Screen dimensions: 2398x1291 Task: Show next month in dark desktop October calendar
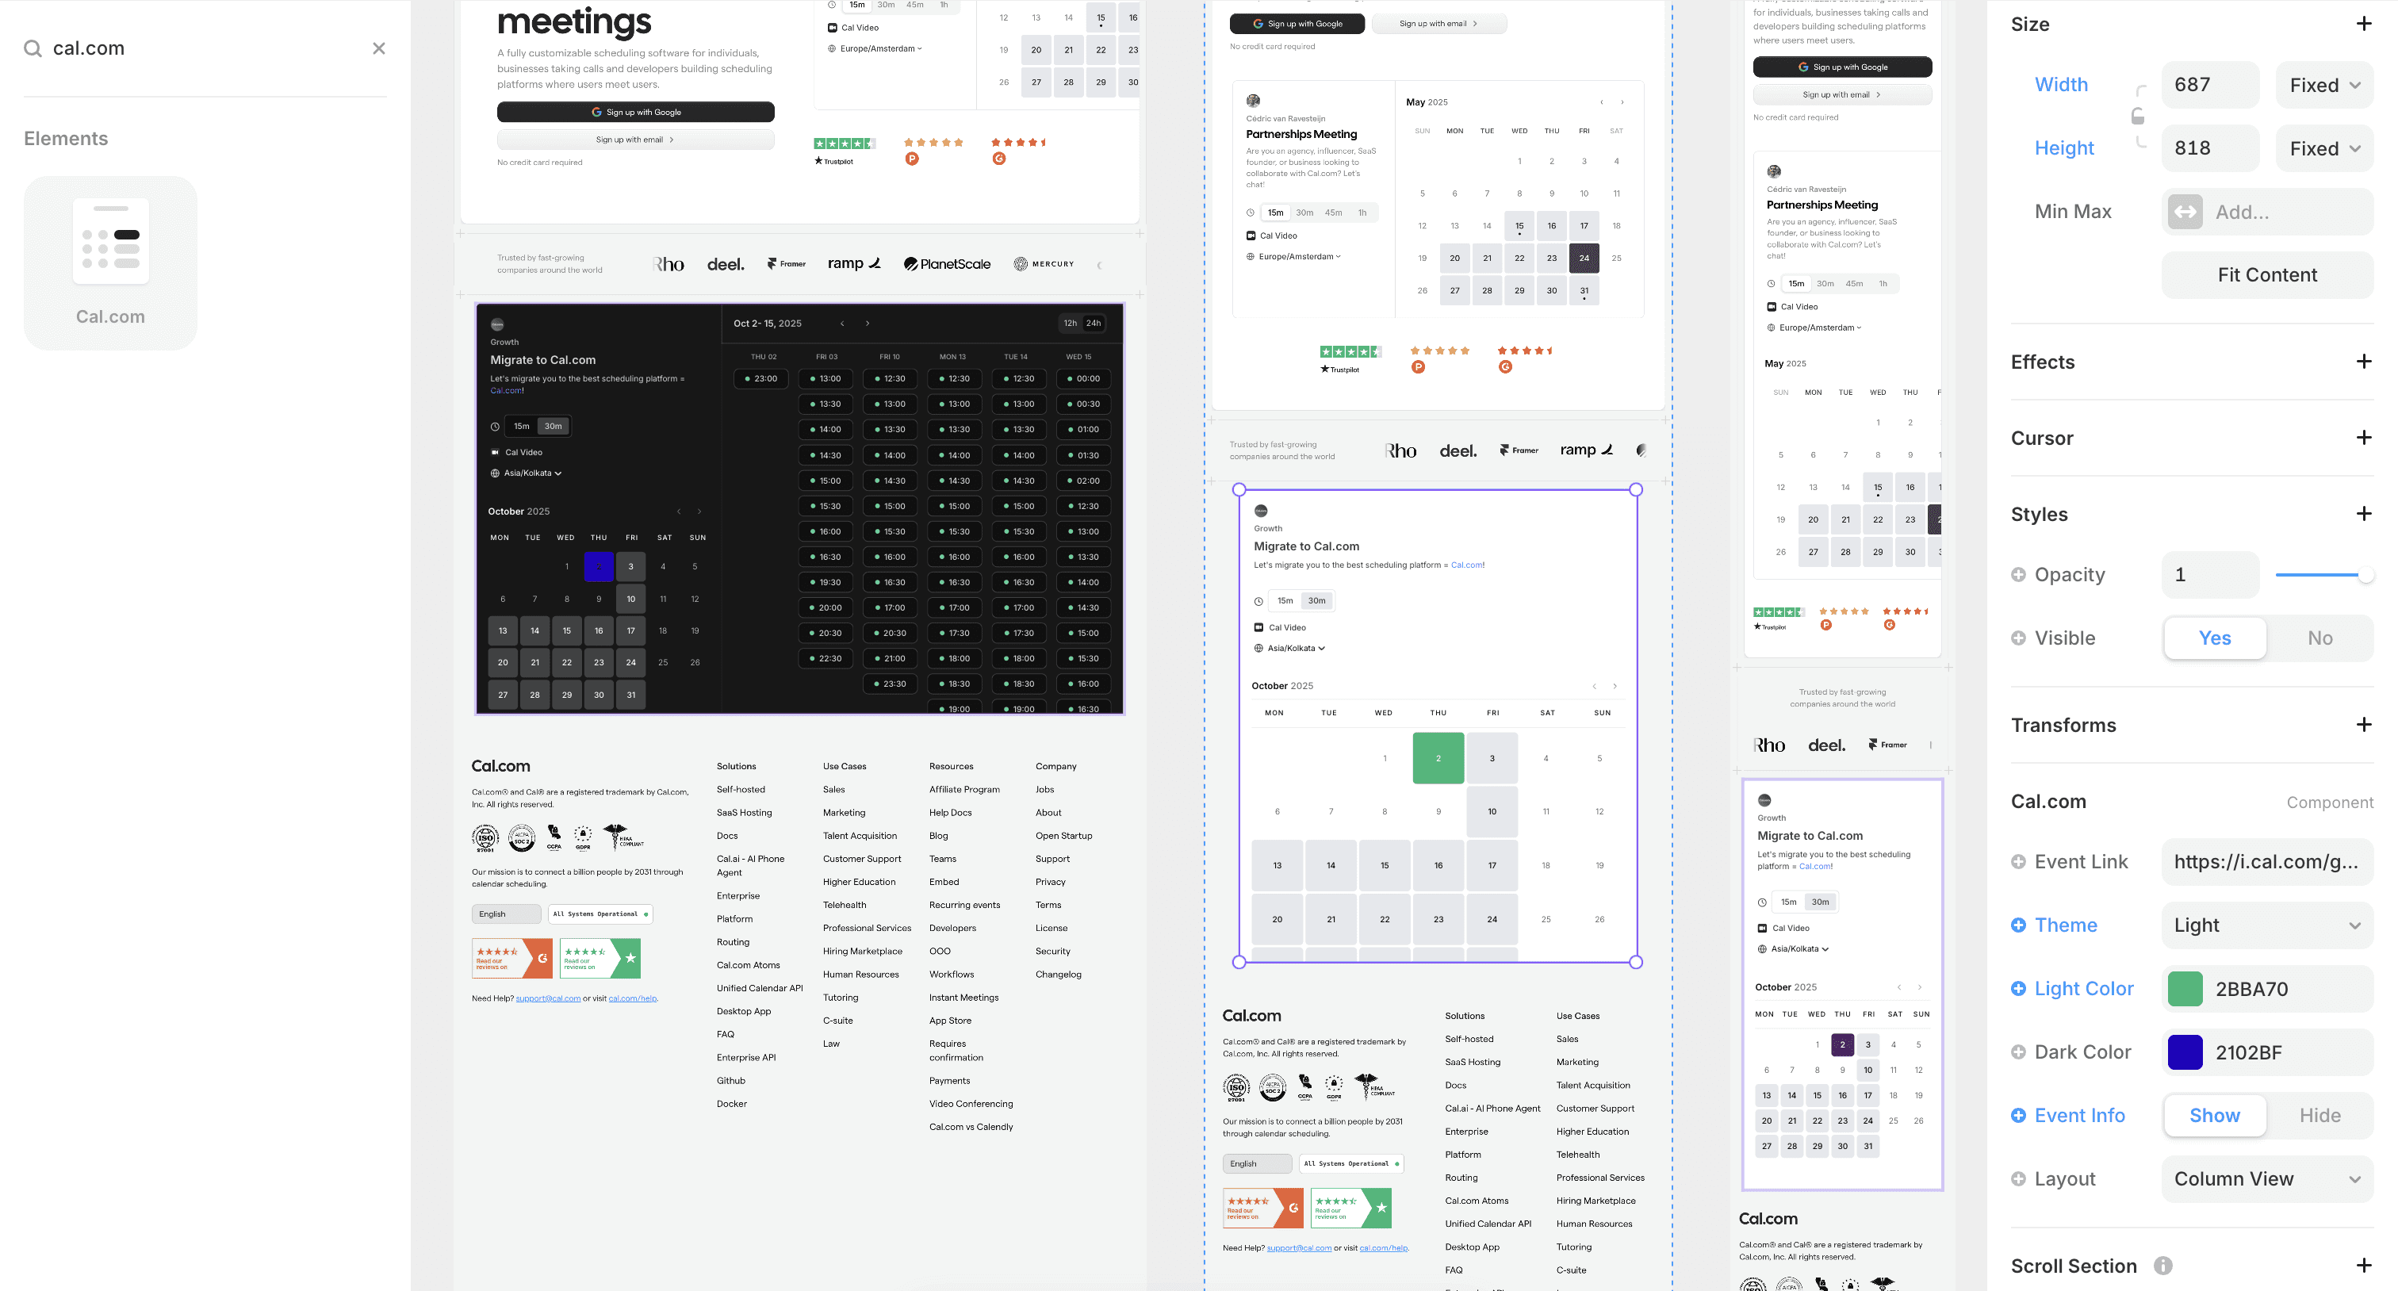click(x=700, y=512)
